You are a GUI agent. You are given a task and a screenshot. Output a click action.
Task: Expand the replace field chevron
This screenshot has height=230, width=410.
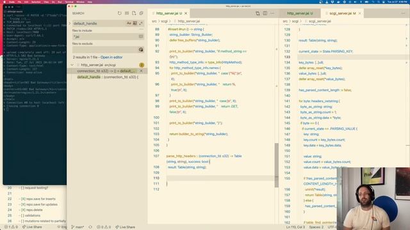[70, 24]
